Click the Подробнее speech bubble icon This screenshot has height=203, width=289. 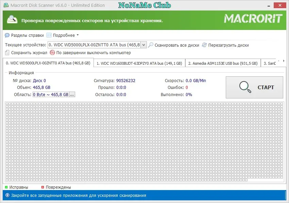point(48,35)
